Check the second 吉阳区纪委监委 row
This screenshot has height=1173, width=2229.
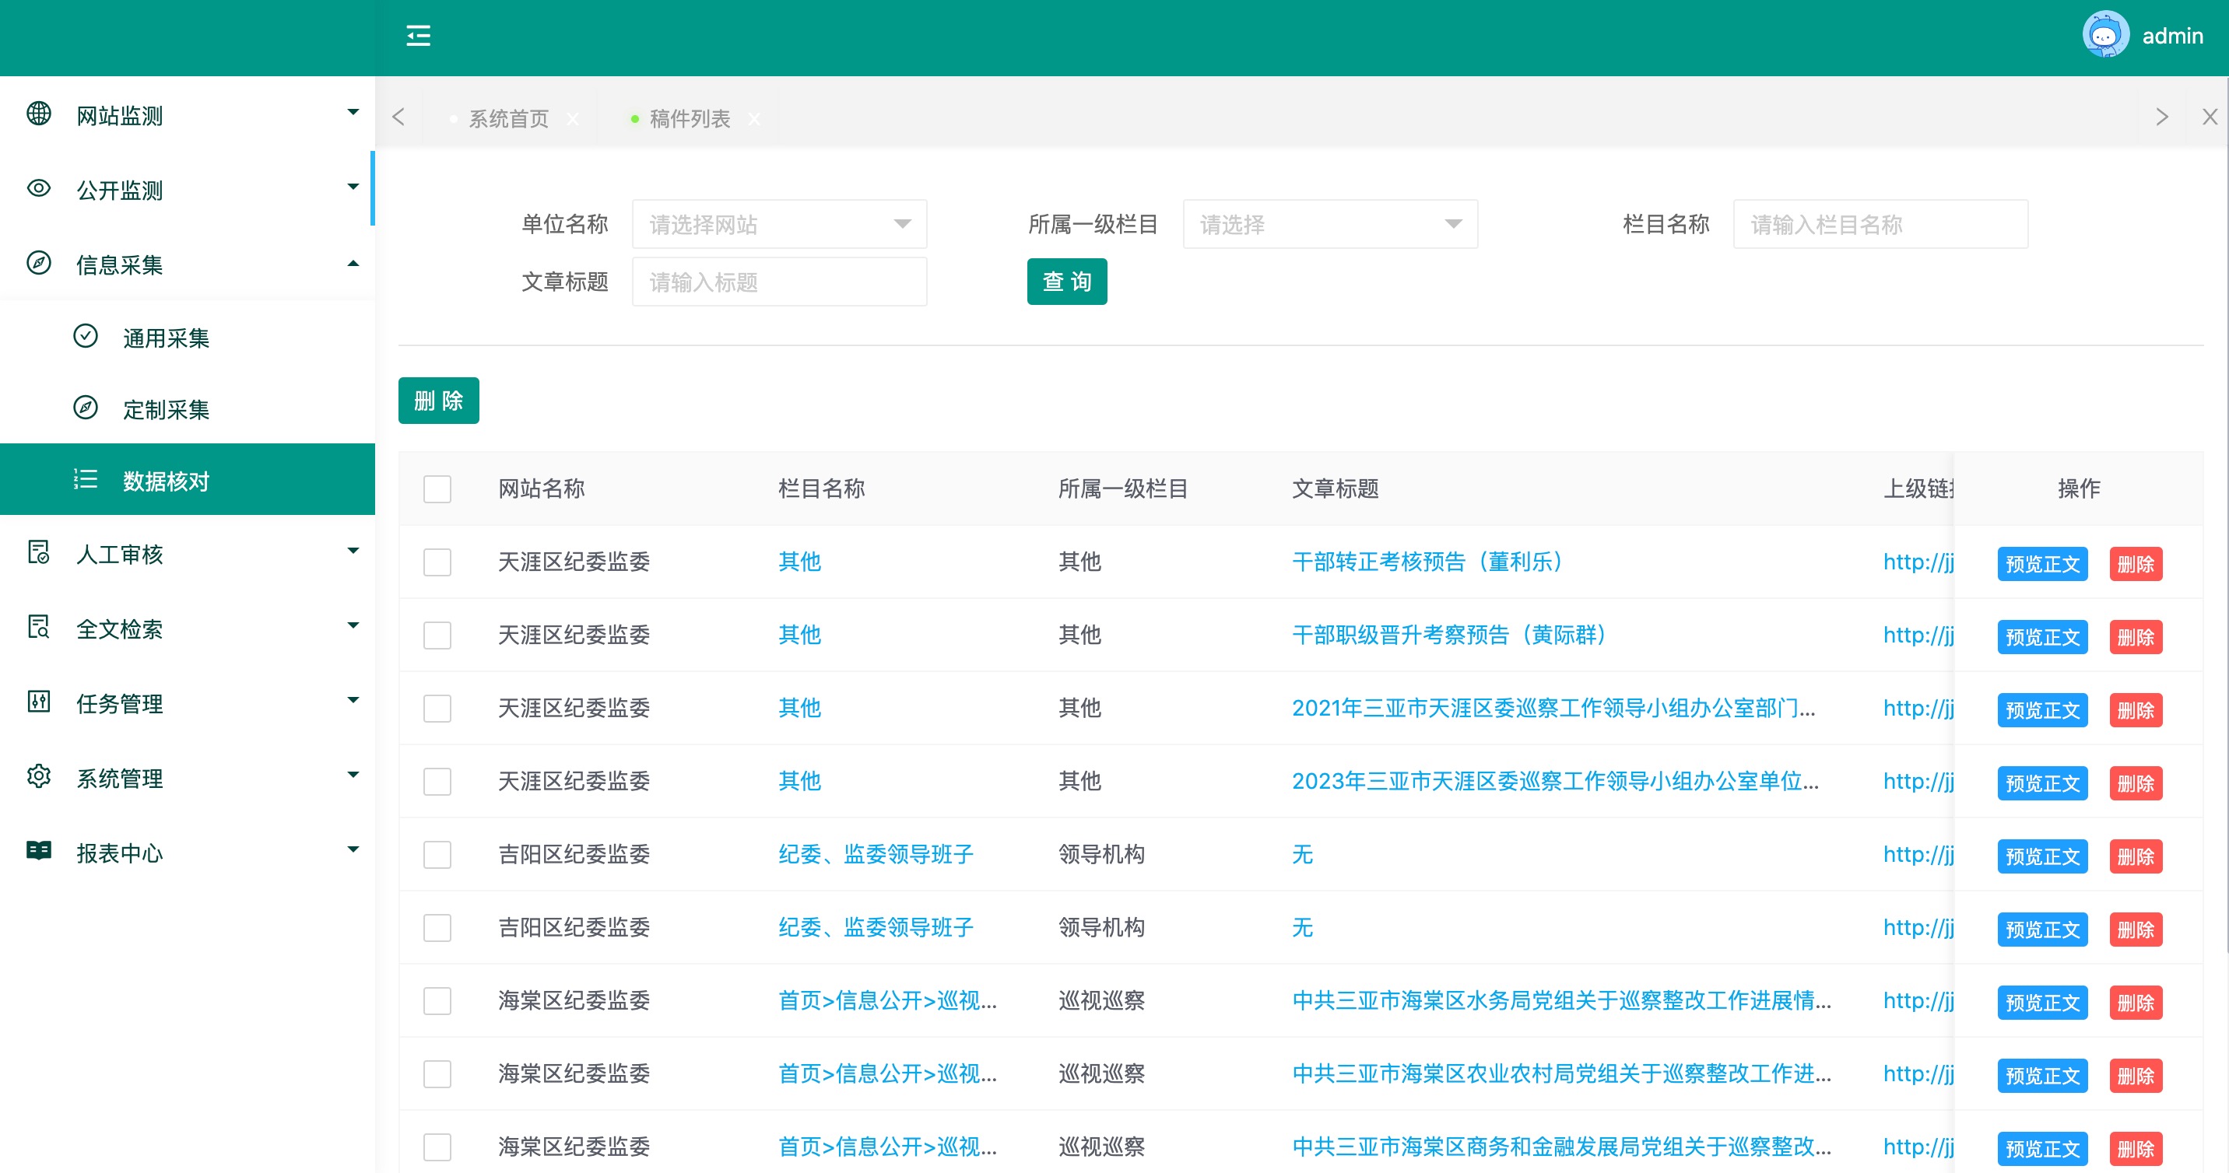(437, 928)
